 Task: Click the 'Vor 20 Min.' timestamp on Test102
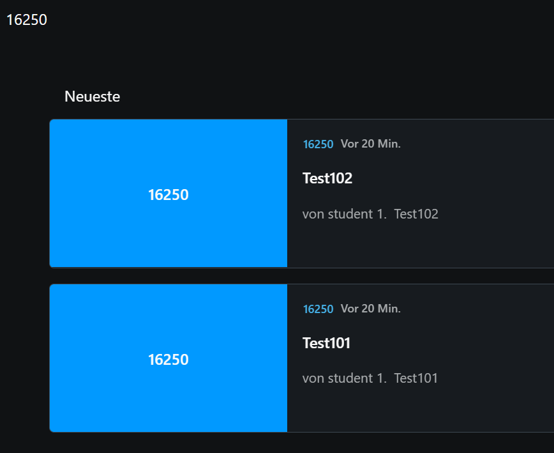(371, 144)
